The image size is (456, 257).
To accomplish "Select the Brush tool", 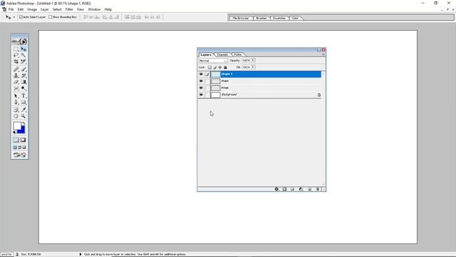I will point(24,69).
